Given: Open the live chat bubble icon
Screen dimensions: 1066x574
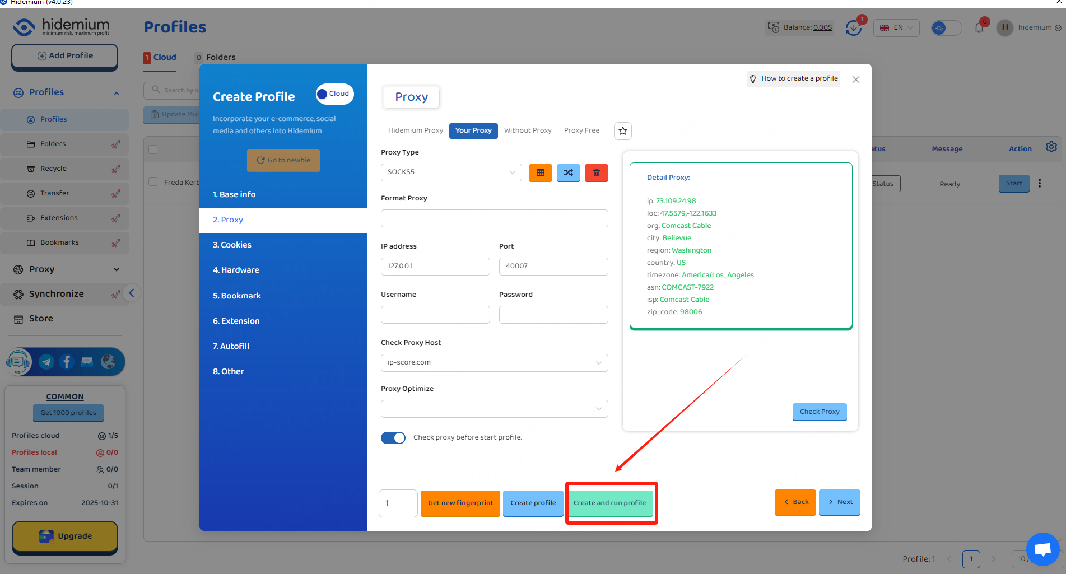Looking at the screenshot, I should pyautogui.click(x=1042, y=549).
